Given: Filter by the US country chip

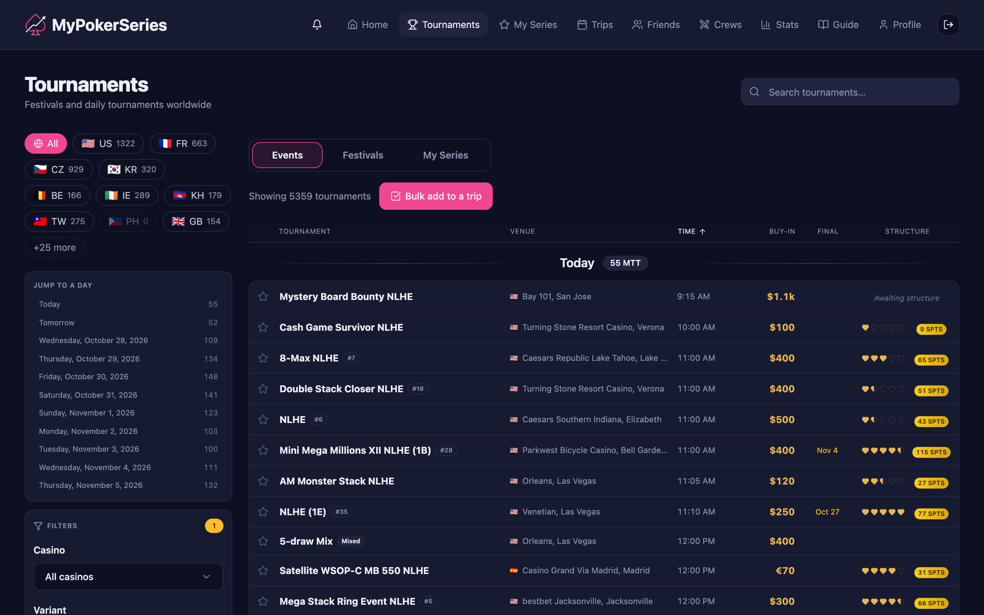Looking at the screenshot, I should pos(108,143).
